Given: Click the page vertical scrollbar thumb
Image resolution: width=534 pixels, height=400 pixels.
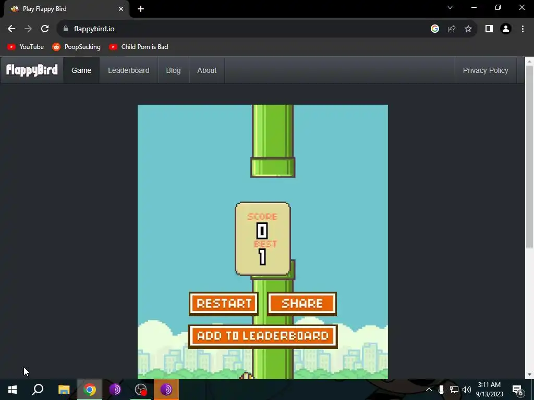Looking at the screenshot, I should point(529,156).
